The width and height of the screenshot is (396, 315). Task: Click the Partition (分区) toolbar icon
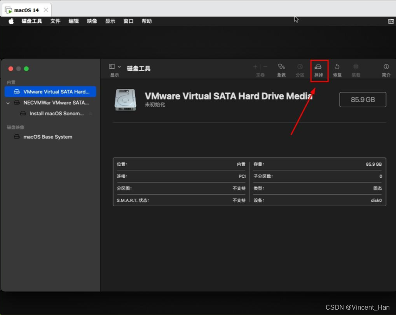[300, 70]
